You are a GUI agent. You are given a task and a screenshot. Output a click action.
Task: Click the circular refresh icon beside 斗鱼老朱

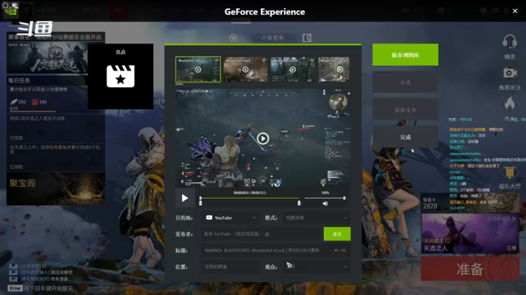point(233,38)
